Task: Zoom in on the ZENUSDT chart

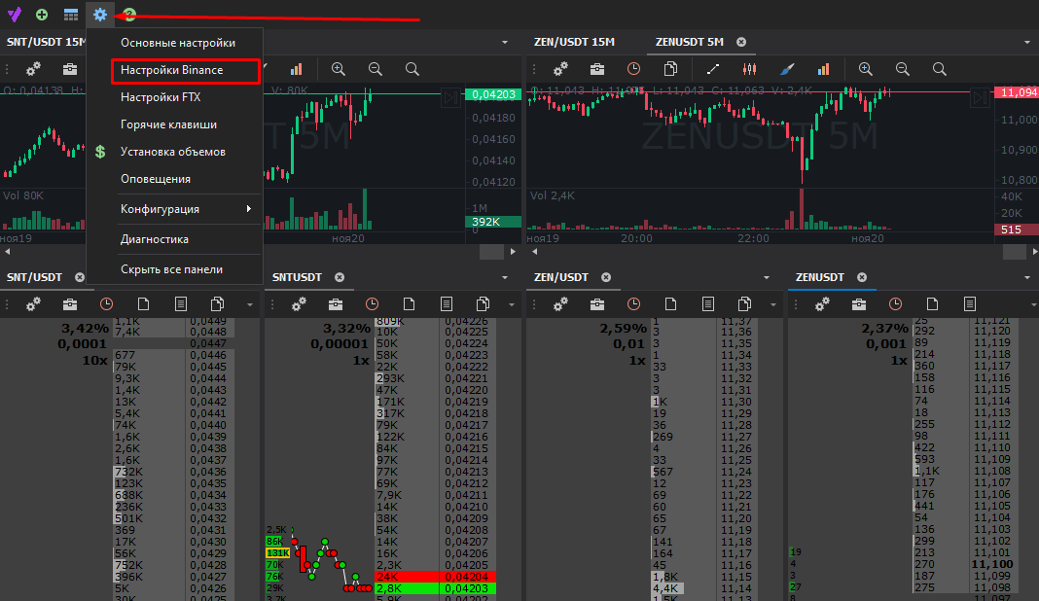Action: click(866, 69)
